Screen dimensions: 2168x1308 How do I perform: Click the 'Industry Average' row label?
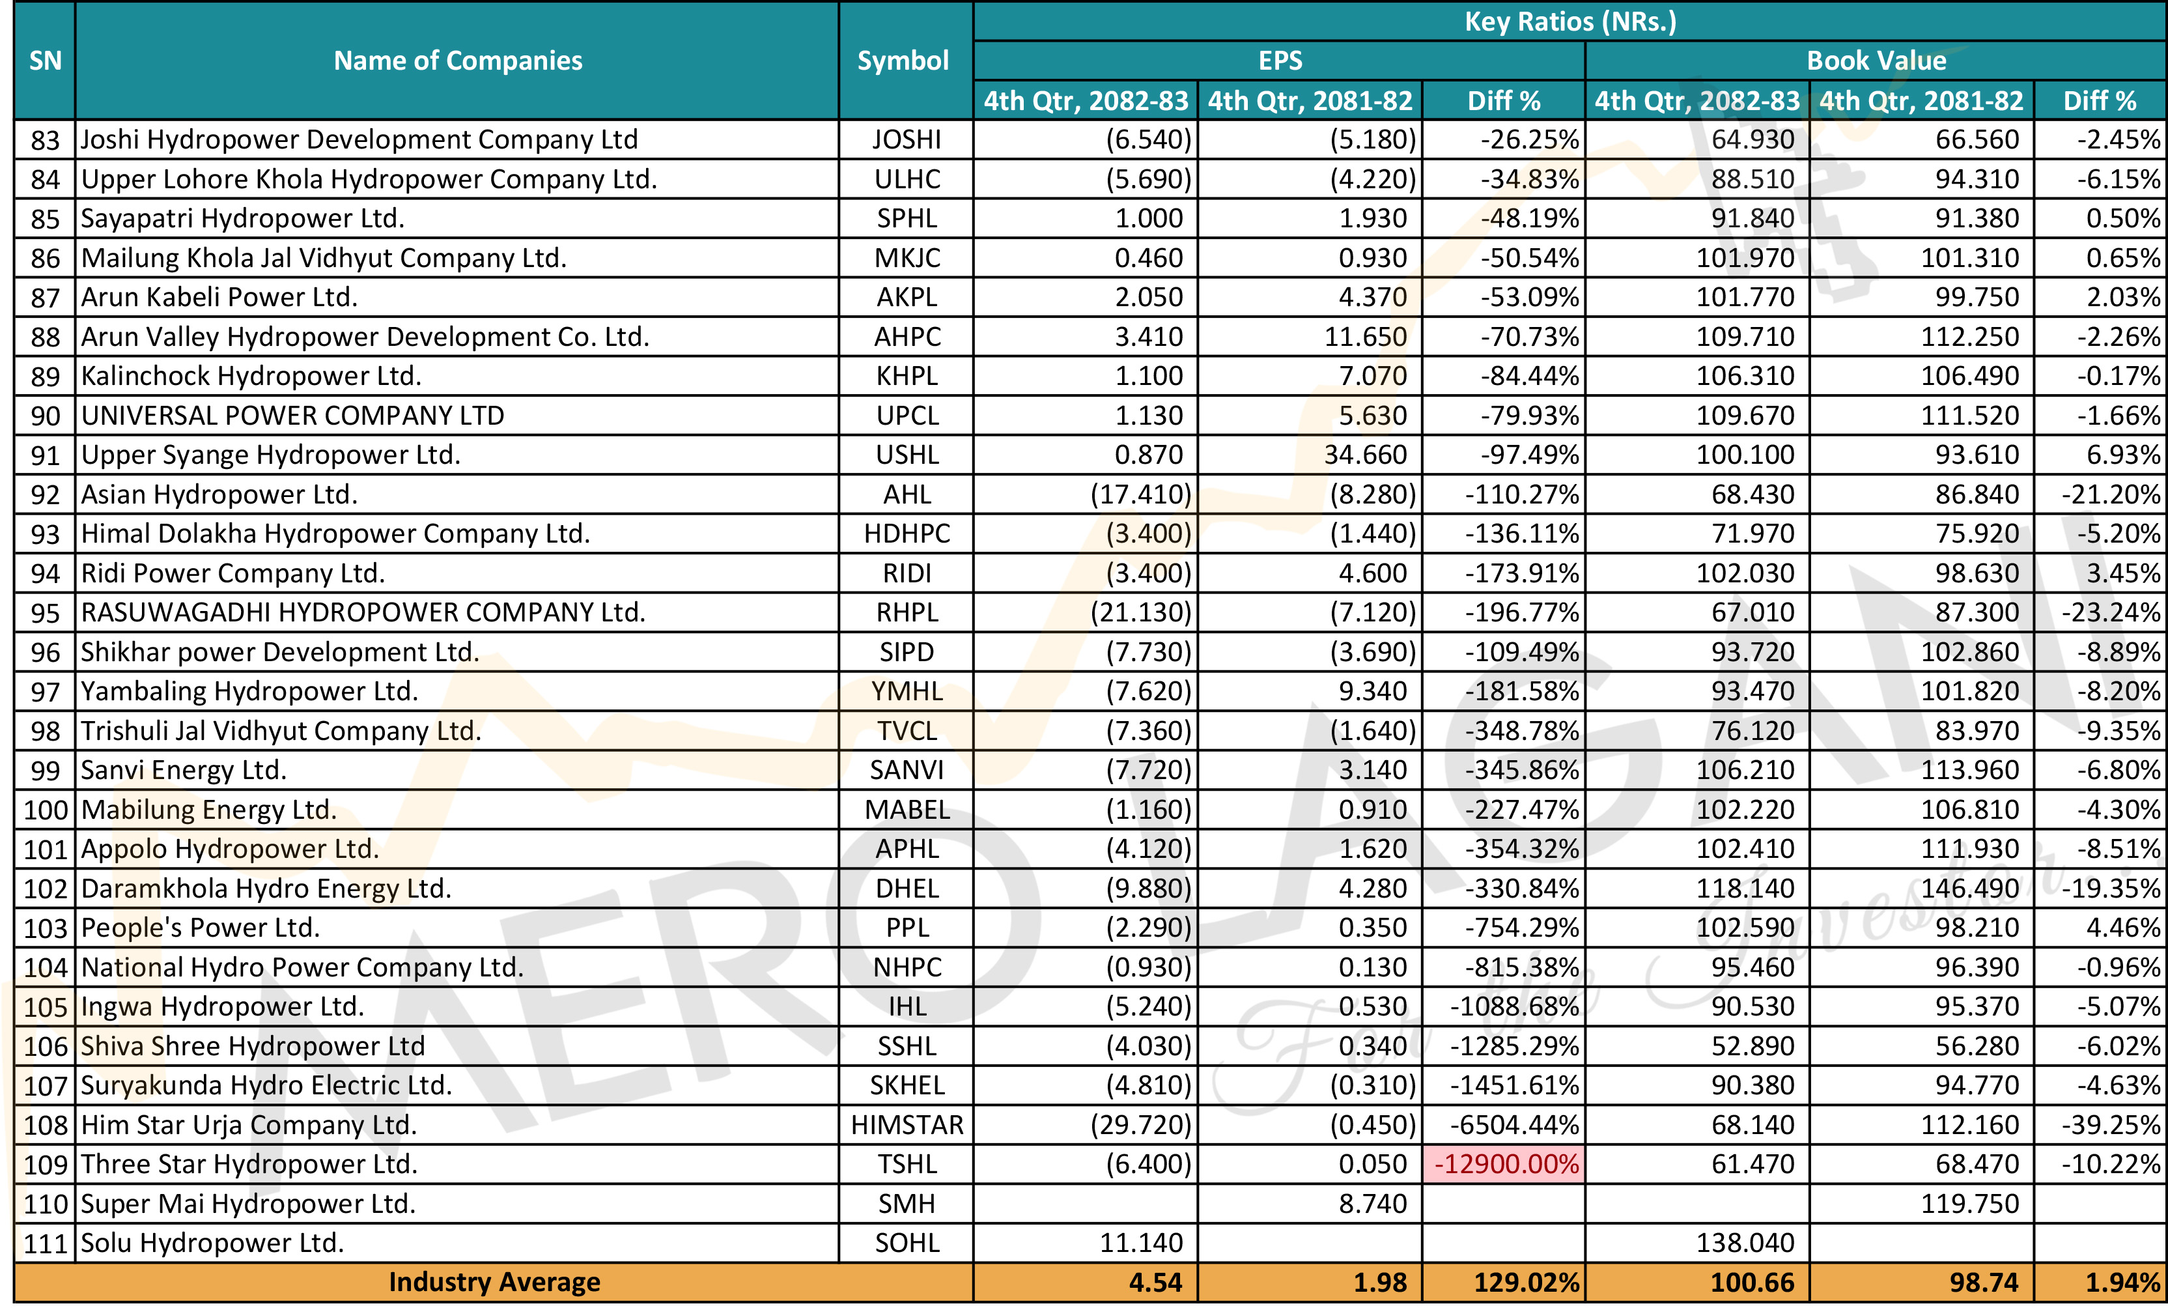(x=494, y=1283)
